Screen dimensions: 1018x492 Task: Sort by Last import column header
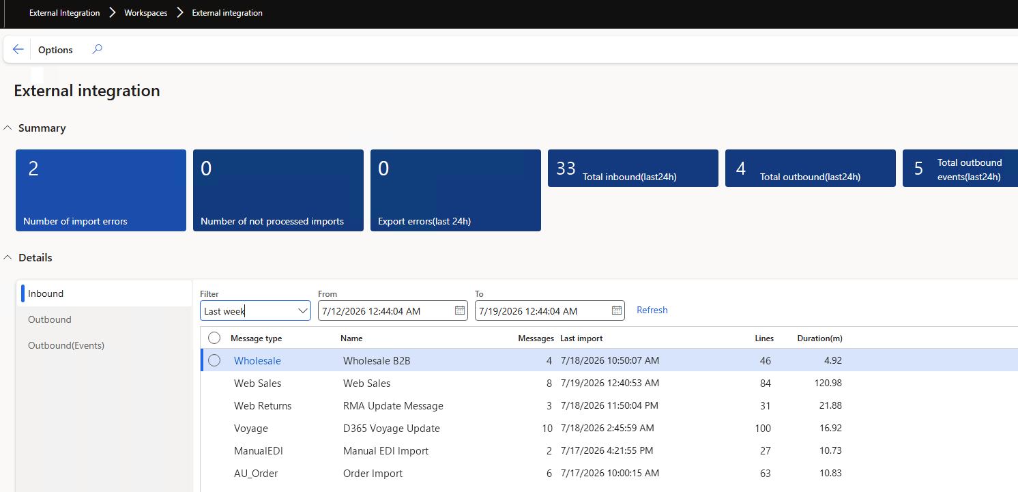coord(581,338)
